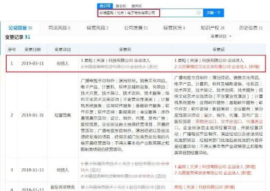Select the 查老板 search tab
The height and width of the screenshot is (191, 270).
click(121, 6)
